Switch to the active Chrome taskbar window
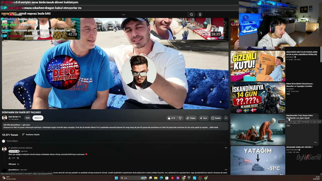The height and width of the screenshot is (181, 322). point(184,178)
